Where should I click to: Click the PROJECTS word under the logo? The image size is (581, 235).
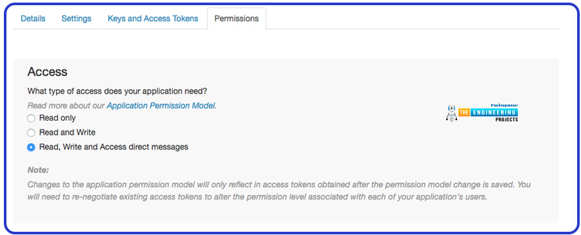(507, 119)
